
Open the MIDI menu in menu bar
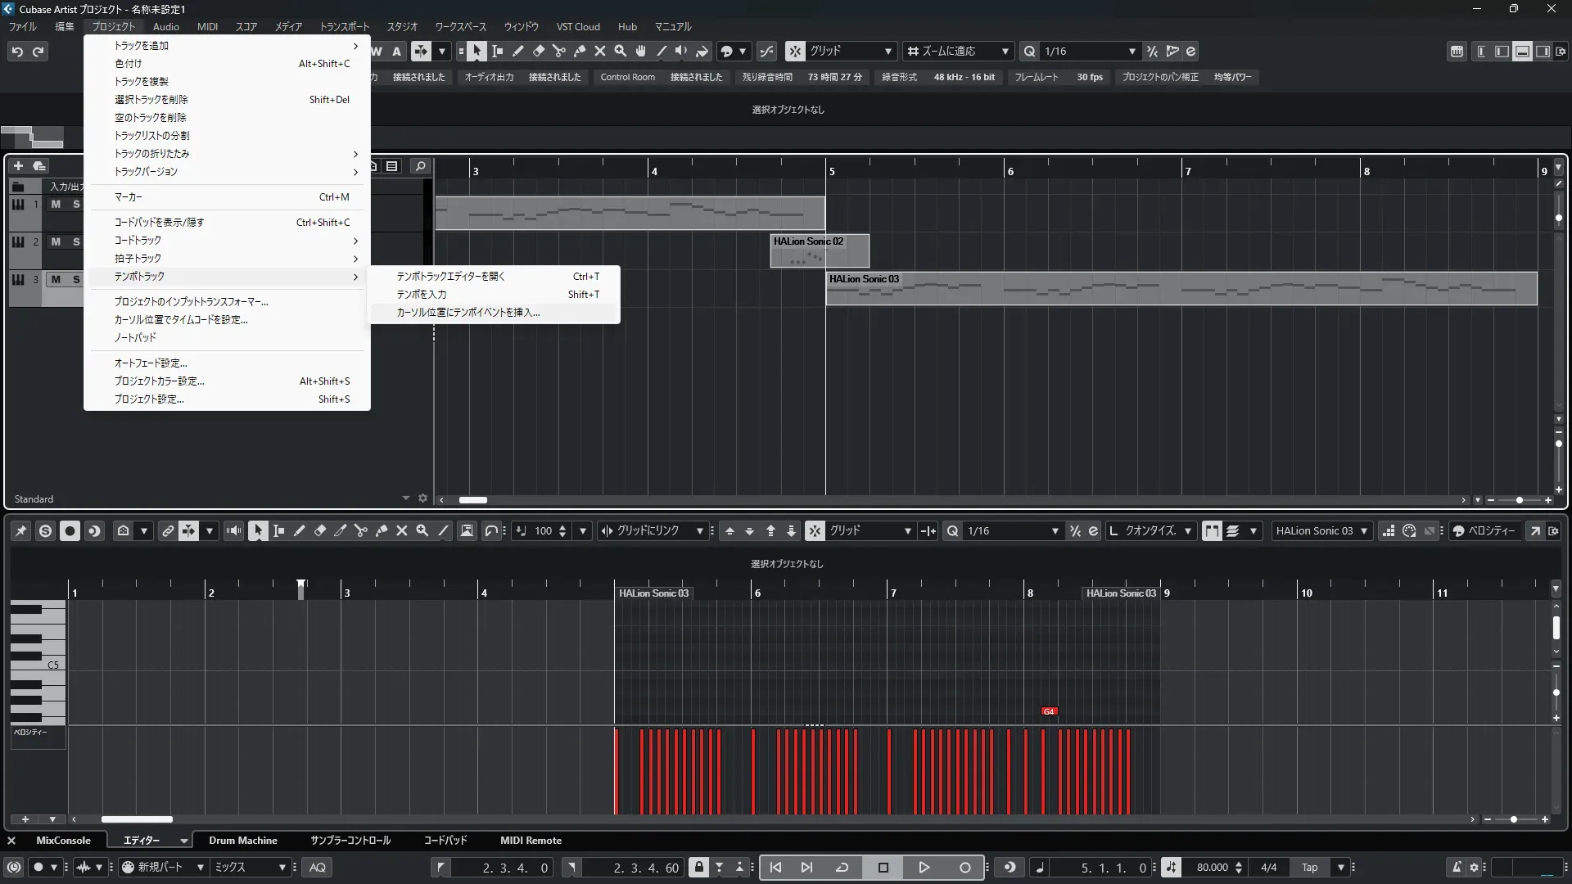pos(207,27)
